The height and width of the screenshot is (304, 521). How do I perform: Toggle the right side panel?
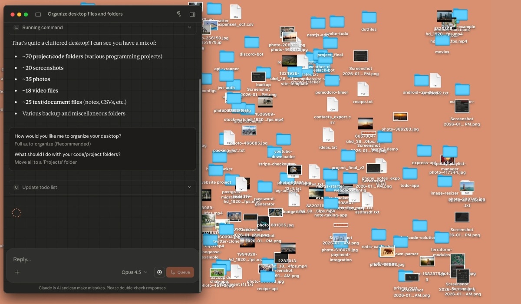192,14
